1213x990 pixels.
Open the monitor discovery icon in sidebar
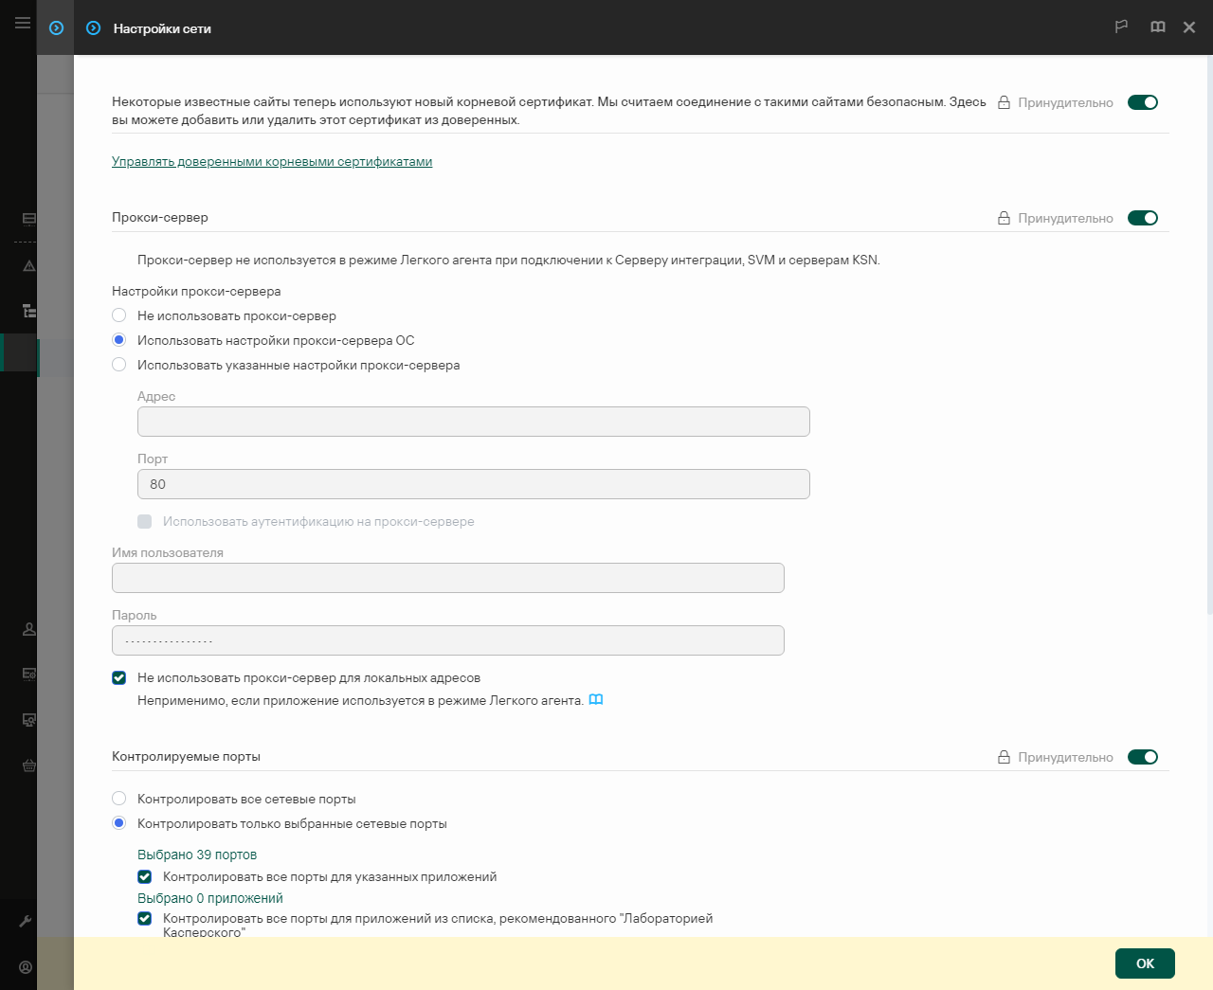(x=29, y=720)
